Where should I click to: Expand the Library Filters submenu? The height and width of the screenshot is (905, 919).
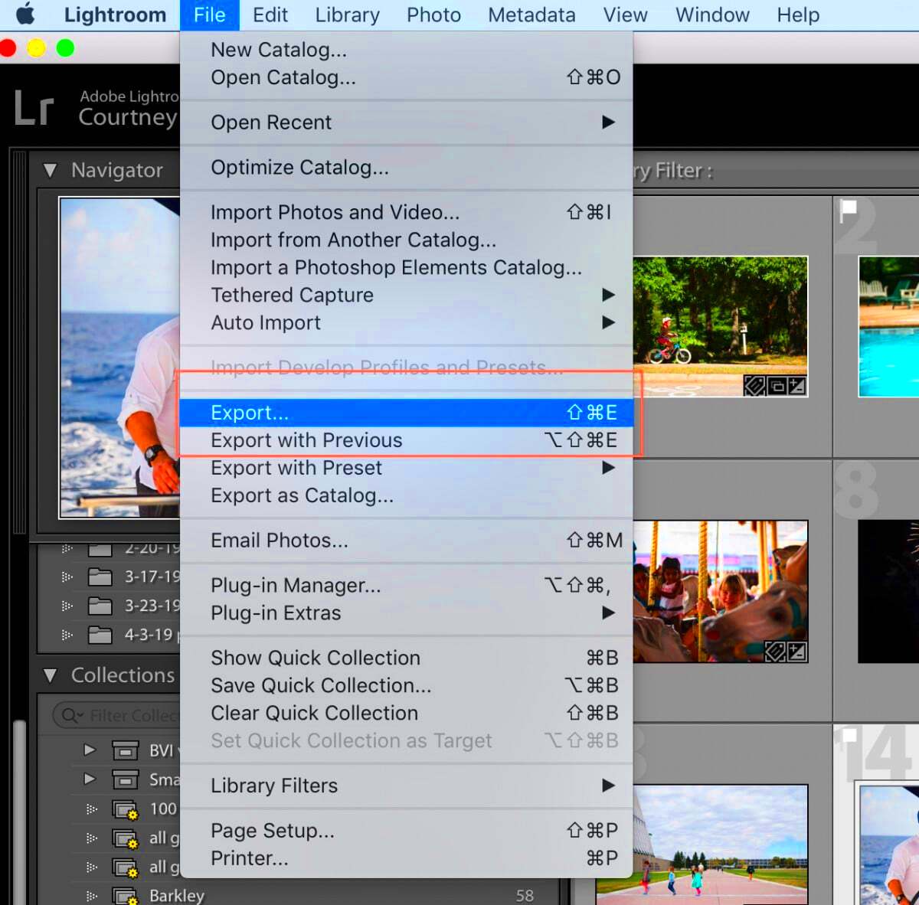(407, 786)
